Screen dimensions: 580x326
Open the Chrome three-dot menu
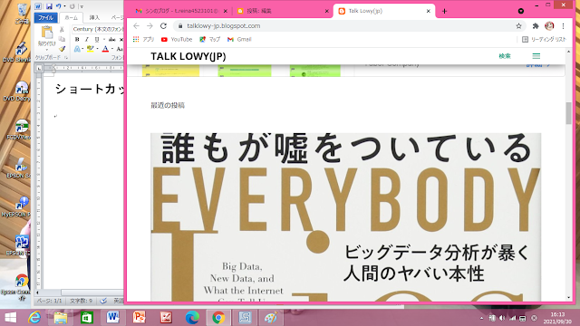[563, 26]
